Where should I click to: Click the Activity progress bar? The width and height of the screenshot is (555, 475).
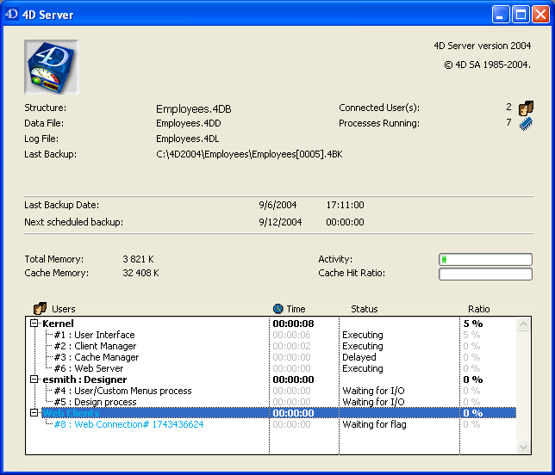pos(485,259)
